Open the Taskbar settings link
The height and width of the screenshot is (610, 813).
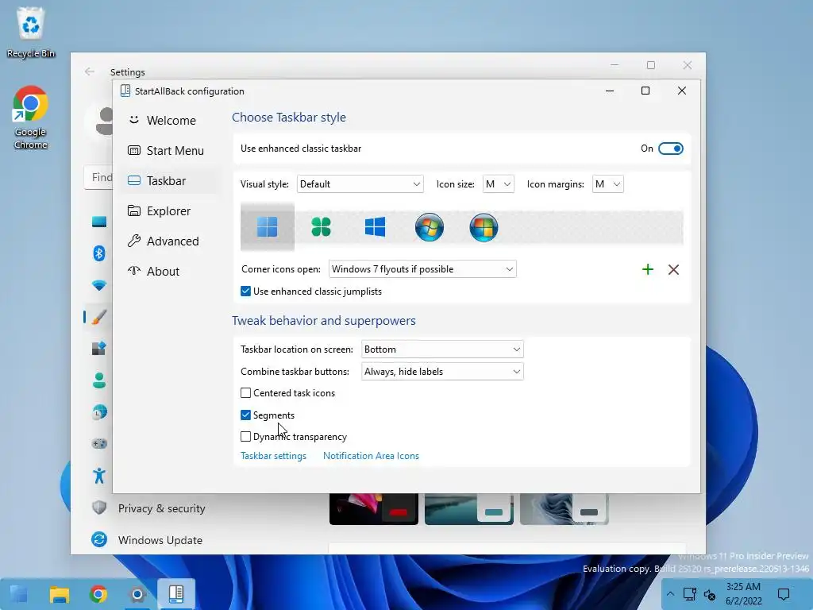273,456
